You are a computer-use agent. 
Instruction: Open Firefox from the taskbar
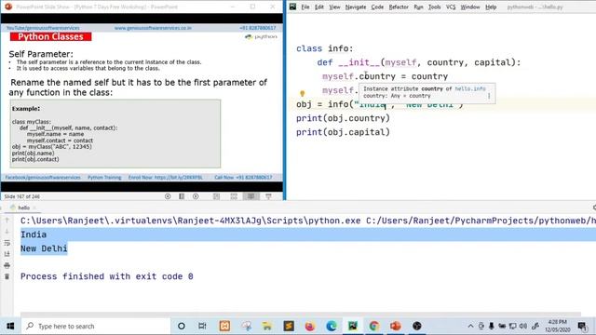[310, 326]
